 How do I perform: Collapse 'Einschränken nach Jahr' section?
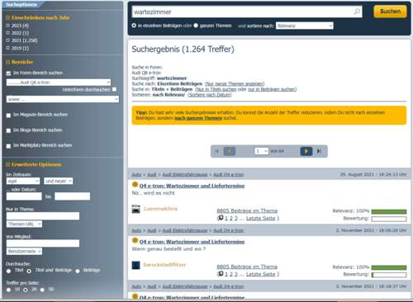tap(8, 17)
